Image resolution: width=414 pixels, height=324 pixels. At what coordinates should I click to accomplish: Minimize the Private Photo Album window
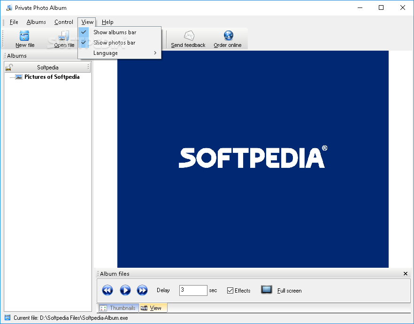point(360,8)
